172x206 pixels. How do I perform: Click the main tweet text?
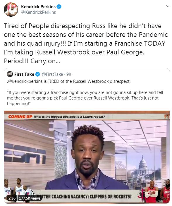86,43
